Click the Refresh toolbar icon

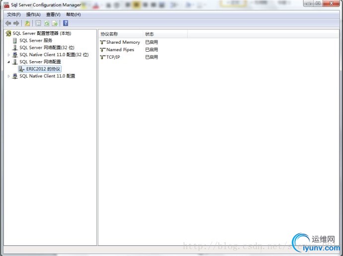pyautogui.click(x=47, y=23)
